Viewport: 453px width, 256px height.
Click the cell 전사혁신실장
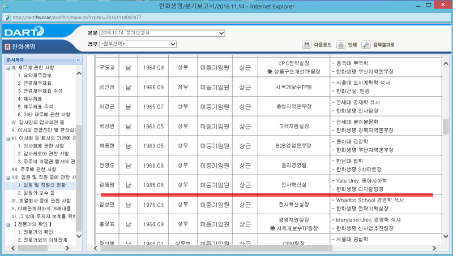[294, 205]
